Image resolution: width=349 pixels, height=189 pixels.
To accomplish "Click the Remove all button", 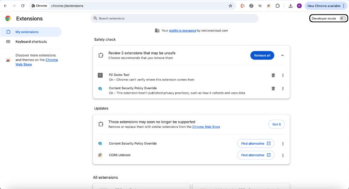I will (x=262, y=55).
